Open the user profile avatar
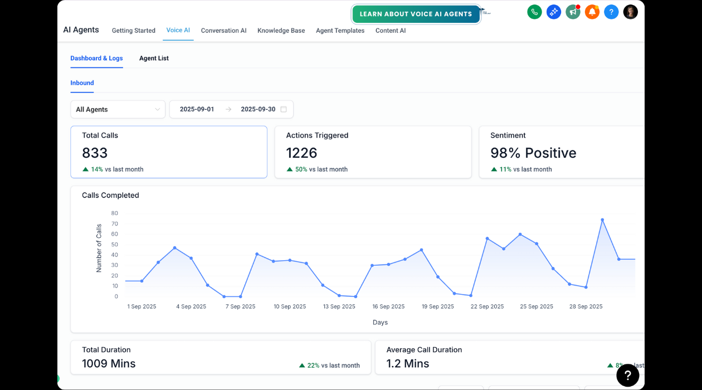702x390 pixels. [x=630, y=12]
